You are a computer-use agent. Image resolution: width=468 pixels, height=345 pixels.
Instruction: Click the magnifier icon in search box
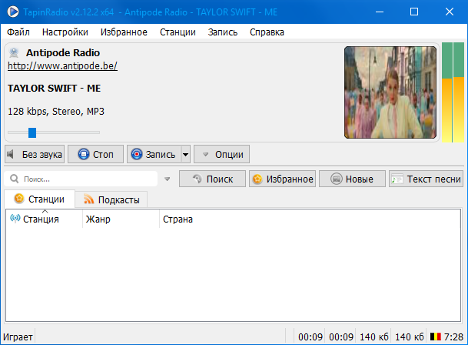(x=15, y=179)
